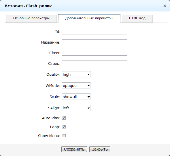Open the Quality dropdown
This screenshot has width=170, height=156.
[76, 74]
